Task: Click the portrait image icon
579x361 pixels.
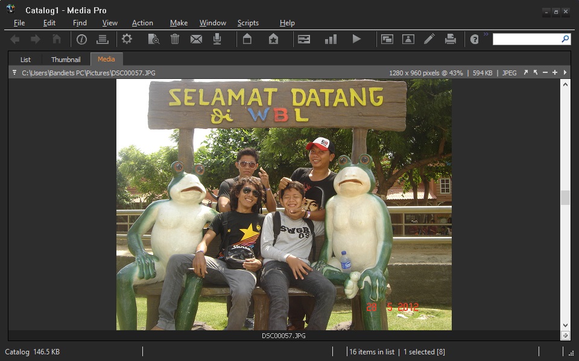Action: pyautogui.click(x=408, y=39)
